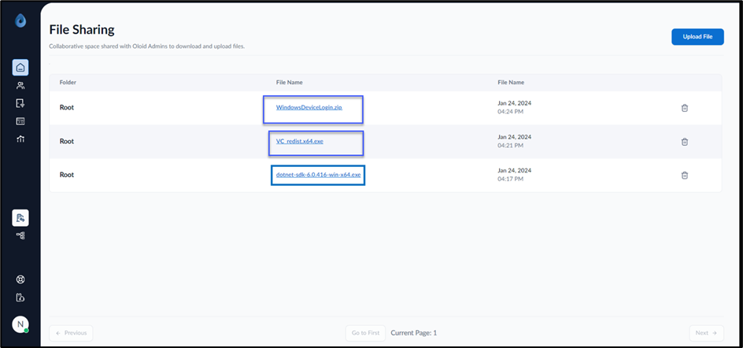Open the Home icon in sidebar

click(x=20, y=68)
